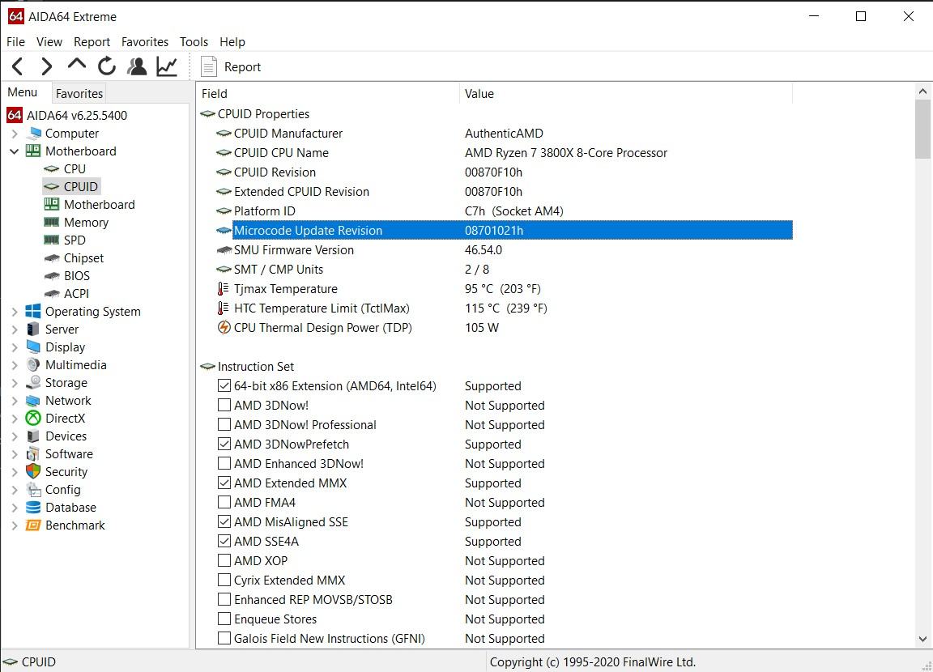Expand the Server tree node
The height and width of the screenshot is (672, 933).
(15, 330)
